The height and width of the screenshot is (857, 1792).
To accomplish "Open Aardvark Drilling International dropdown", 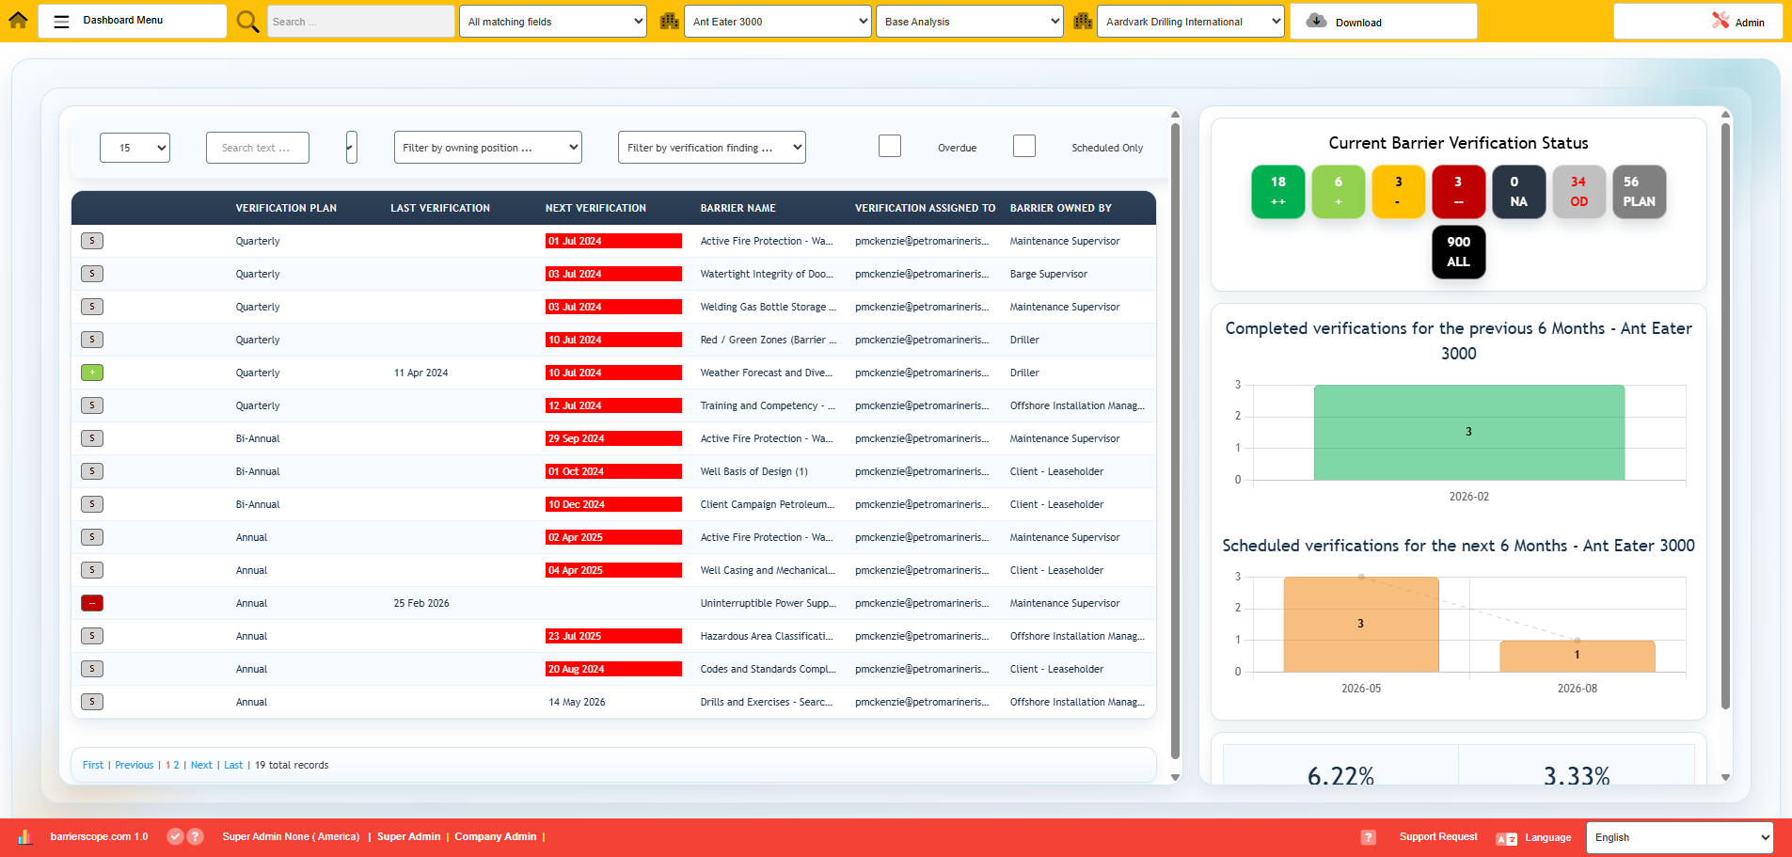I will 1191,22.
